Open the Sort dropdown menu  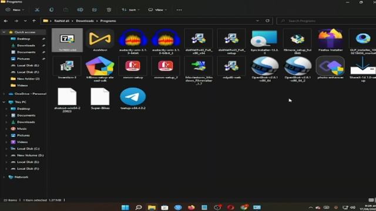click(x=130, y=10)
